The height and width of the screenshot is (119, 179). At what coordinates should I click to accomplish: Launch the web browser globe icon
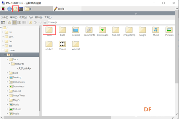pos(9,9)
